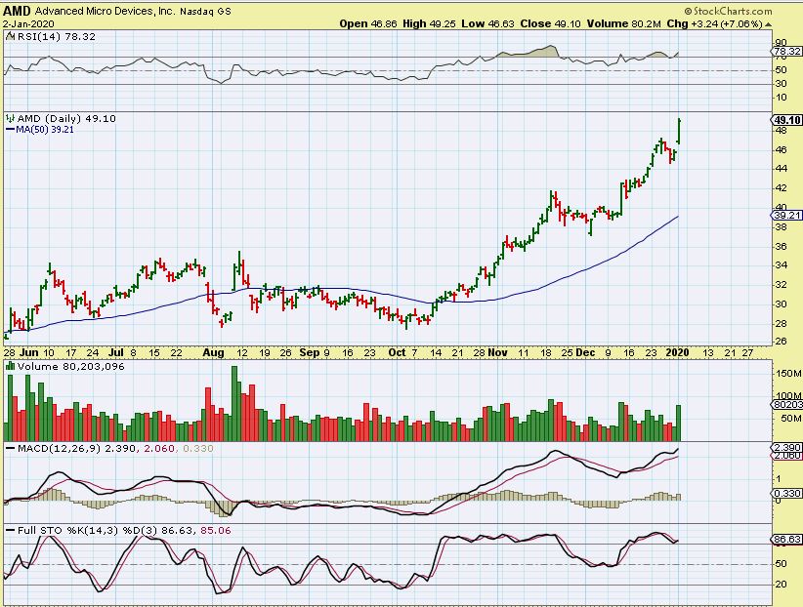Click the tallest green volume bar in August
This screenshot has width=803, height=607.
(234, 403)
